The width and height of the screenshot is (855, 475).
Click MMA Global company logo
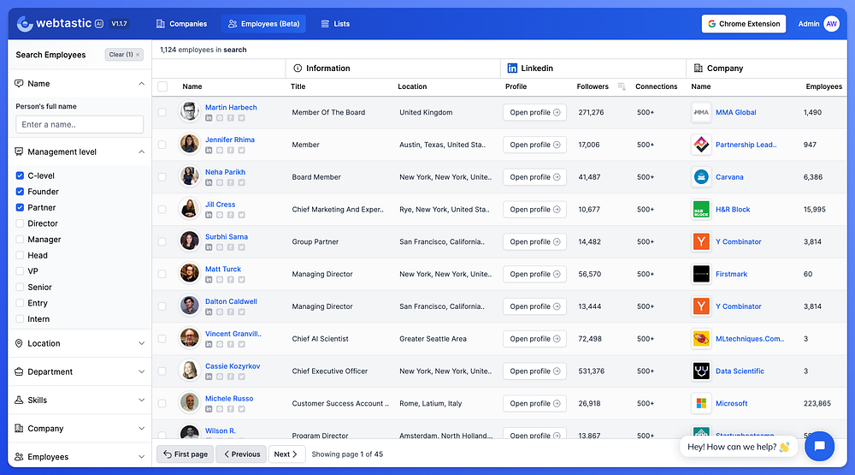click(x=701, y=112)
